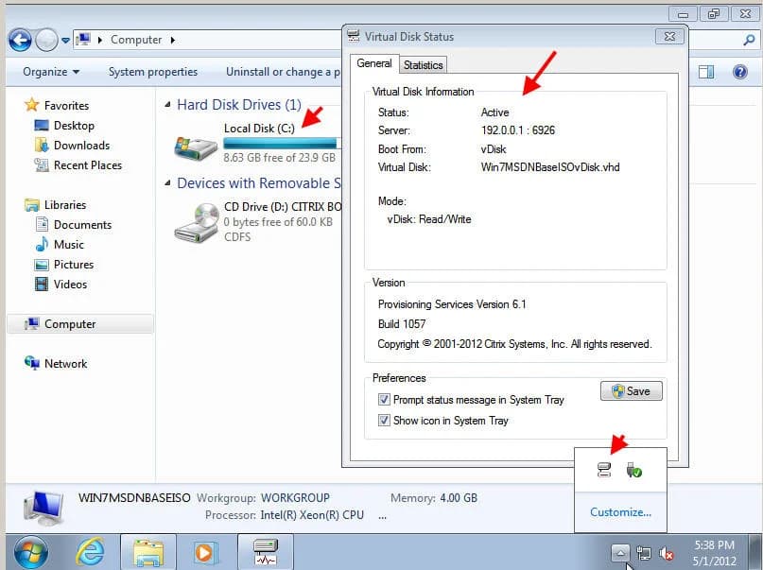This screenshot has height=570, width=763.
Task: Select the Local Disk (C:) drive icon
Action: [x=196, y=147]
